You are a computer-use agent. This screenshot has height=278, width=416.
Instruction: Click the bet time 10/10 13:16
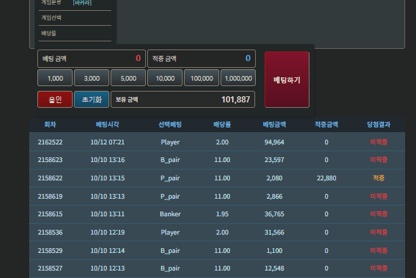(x=107, y=160)
